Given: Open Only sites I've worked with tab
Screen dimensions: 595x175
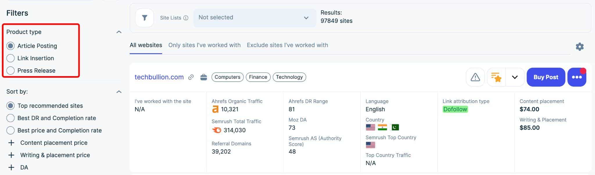Looking at the screenshot, I should (x=205, y=45).
